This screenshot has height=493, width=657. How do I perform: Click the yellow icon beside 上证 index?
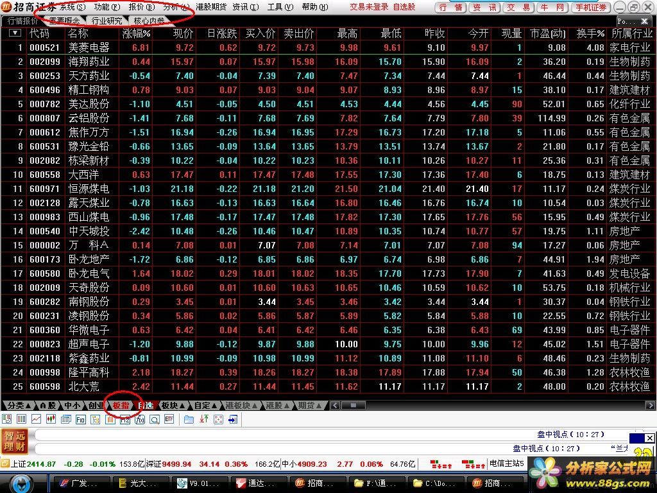pos(4,463)
